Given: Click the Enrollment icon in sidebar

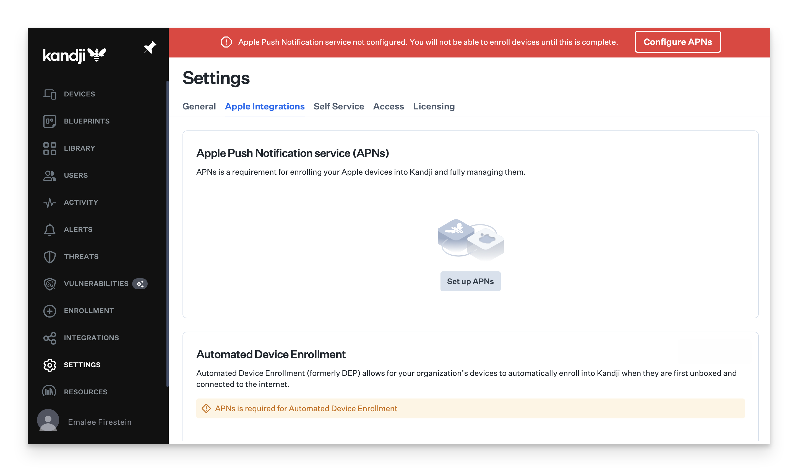Looking at the screenshot, I should click(x=50, y=311).
